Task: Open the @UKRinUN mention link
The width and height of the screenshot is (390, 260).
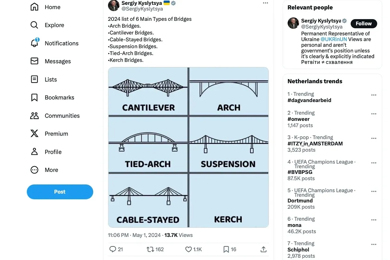Action: tap(333, 39)
